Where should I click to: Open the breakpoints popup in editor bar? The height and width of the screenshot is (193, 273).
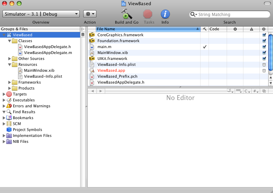pyautogui.click(x=239, y=91)
